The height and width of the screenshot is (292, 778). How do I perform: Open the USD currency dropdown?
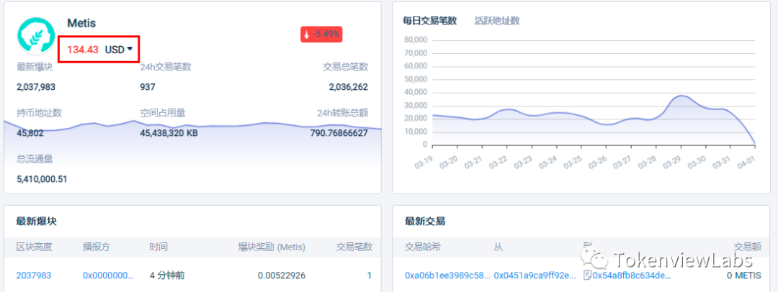tap(119, 50)
